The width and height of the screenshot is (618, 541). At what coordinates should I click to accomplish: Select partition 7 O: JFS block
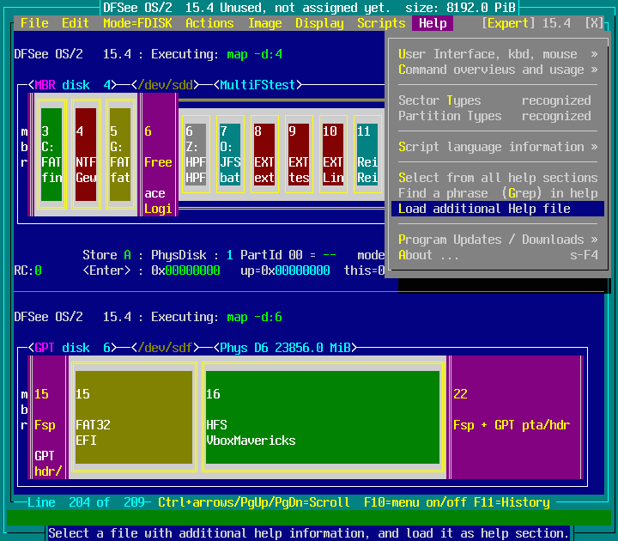point(229,155)
